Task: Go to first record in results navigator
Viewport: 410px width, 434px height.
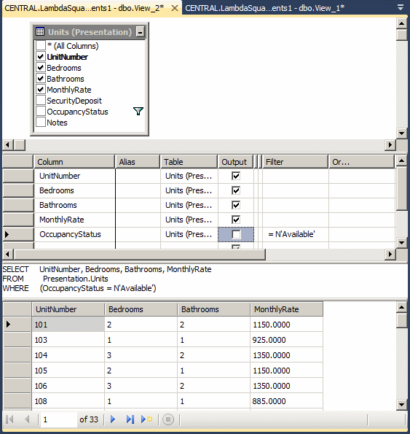Action: tap(9, 419)
